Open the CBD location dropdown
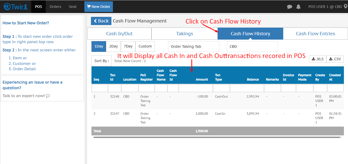 point(252,46)
